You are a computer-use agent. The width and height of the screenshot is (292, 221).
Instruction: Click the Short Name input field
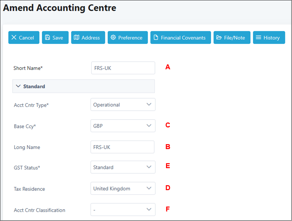pyautogui.click(x=123, y=68)
